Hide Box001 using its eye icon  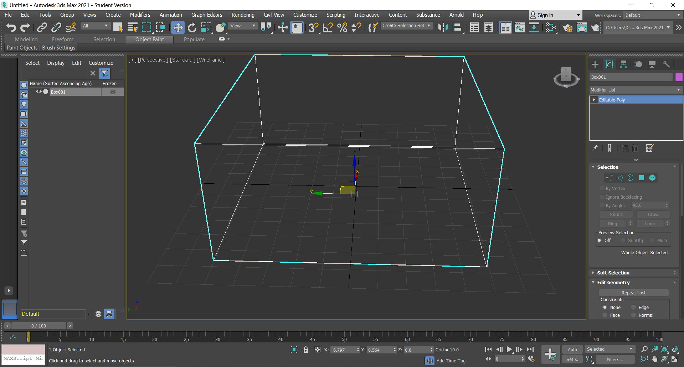[38, 92]
